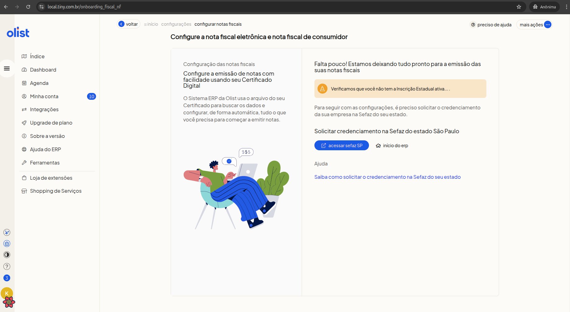
Task: Open the Saiba como solicitar o credenciamento link
Action: [x=388, y=177]
